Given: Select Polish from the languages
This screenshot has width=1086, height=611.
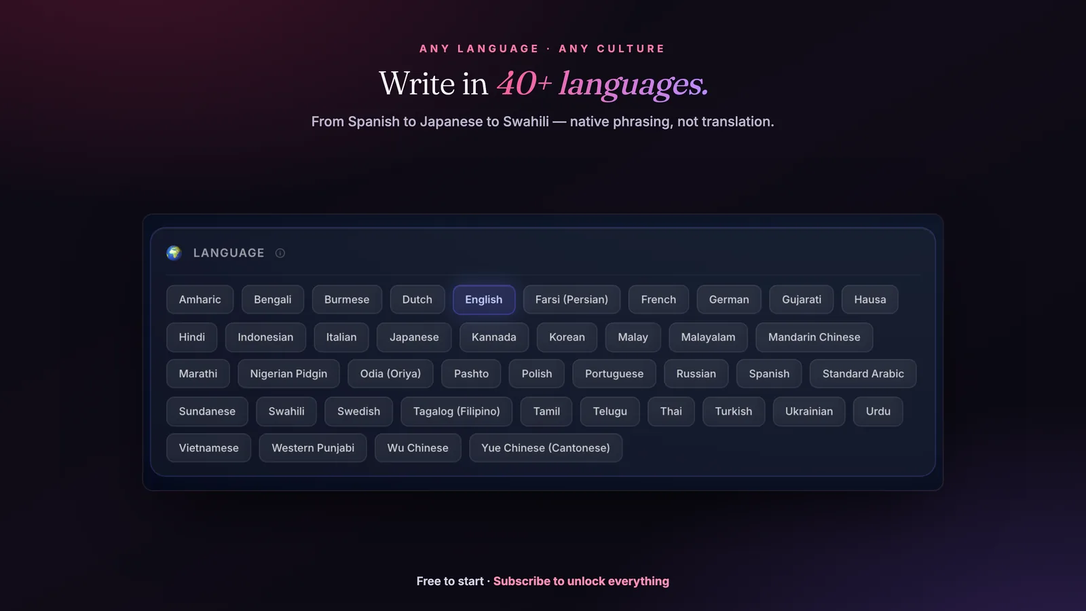Looking at the screenshot, I should (x=537, y=373).
